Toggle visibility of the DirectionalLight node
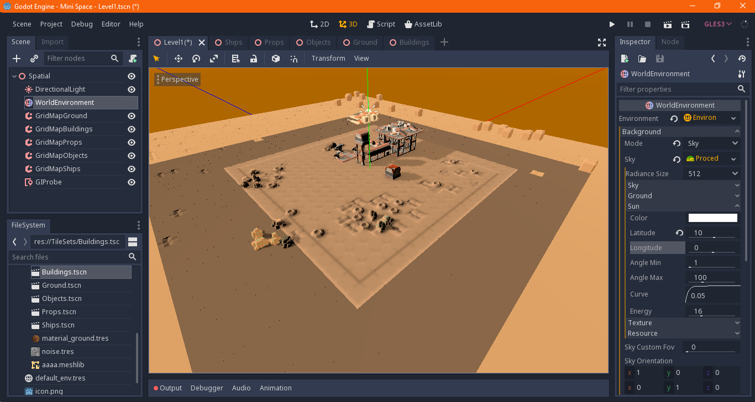This screenshot has height=402, width=755. (x=131, y=89)
